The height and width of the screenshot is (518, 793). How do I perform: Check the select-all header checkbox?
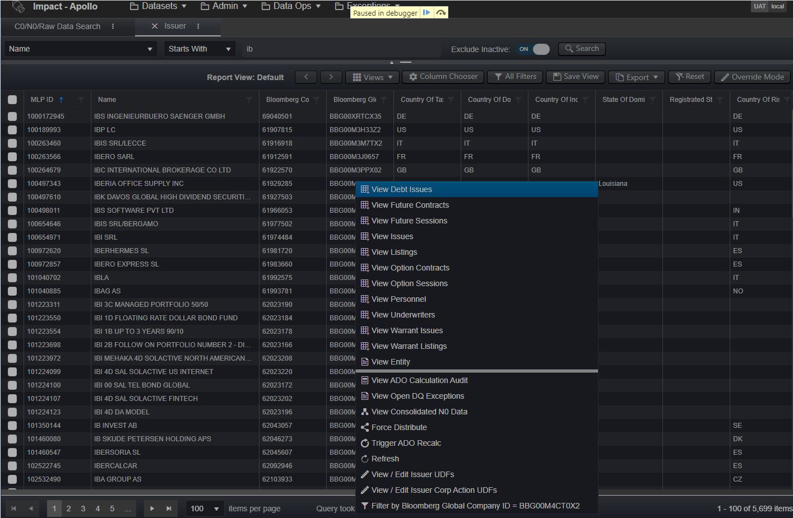12,100
